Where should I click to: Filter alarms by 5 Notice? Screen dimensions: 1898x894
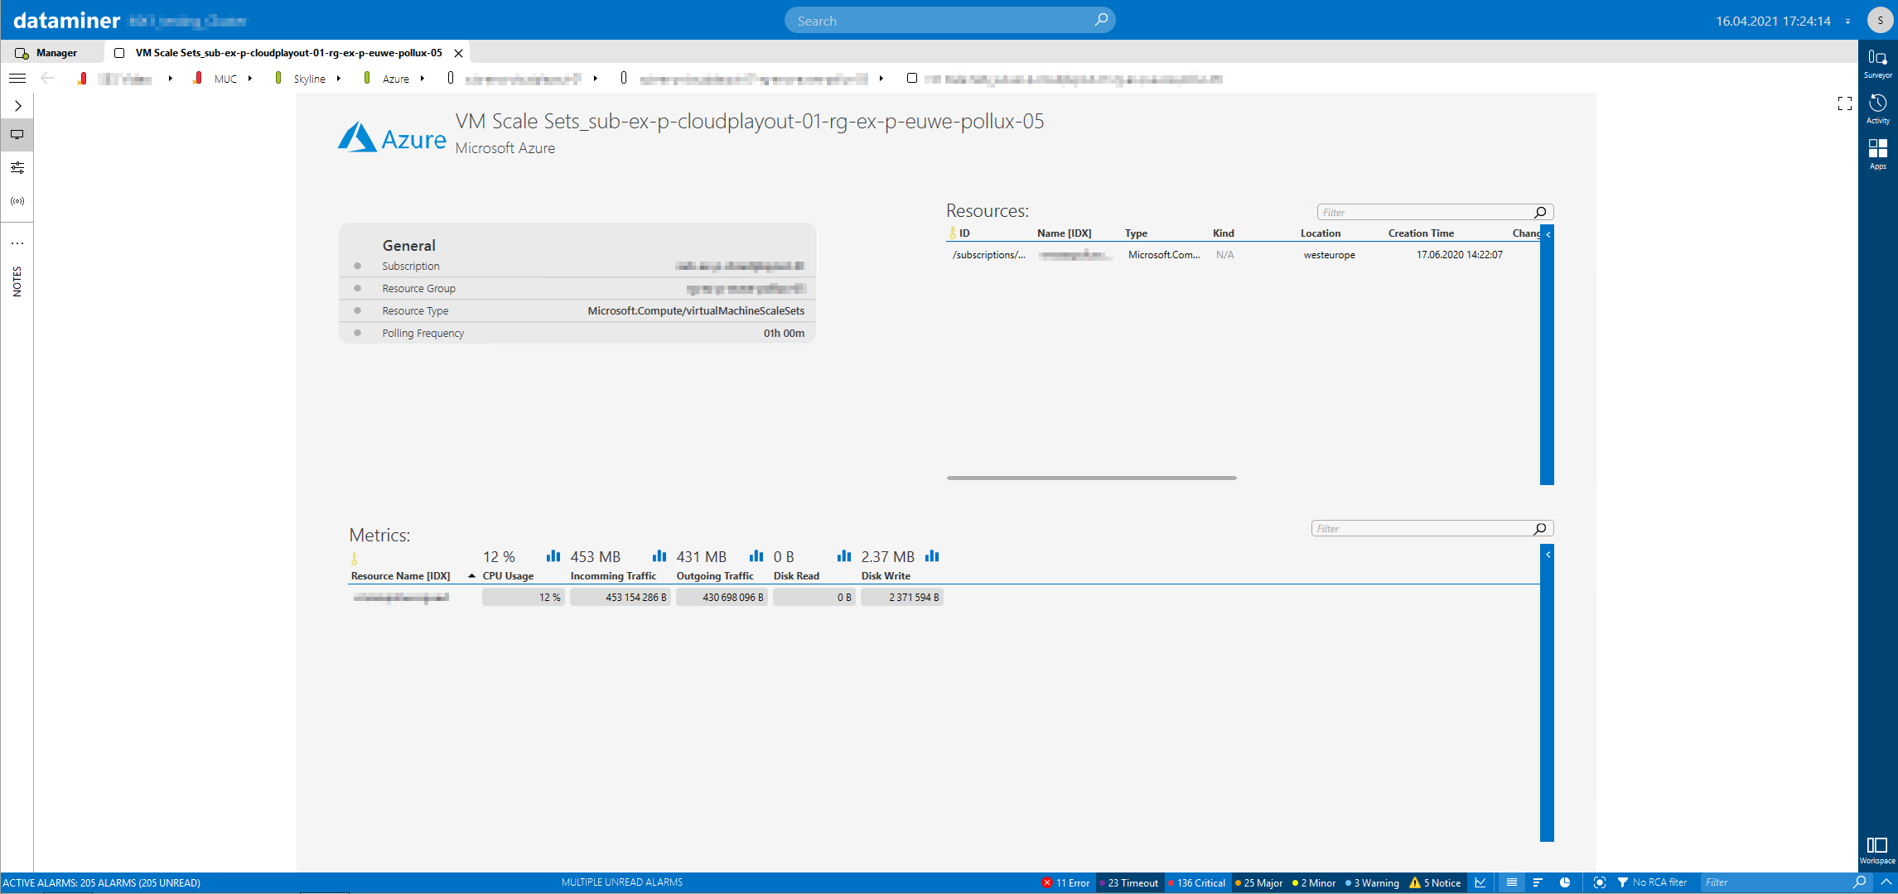[x=1436, y=882]
